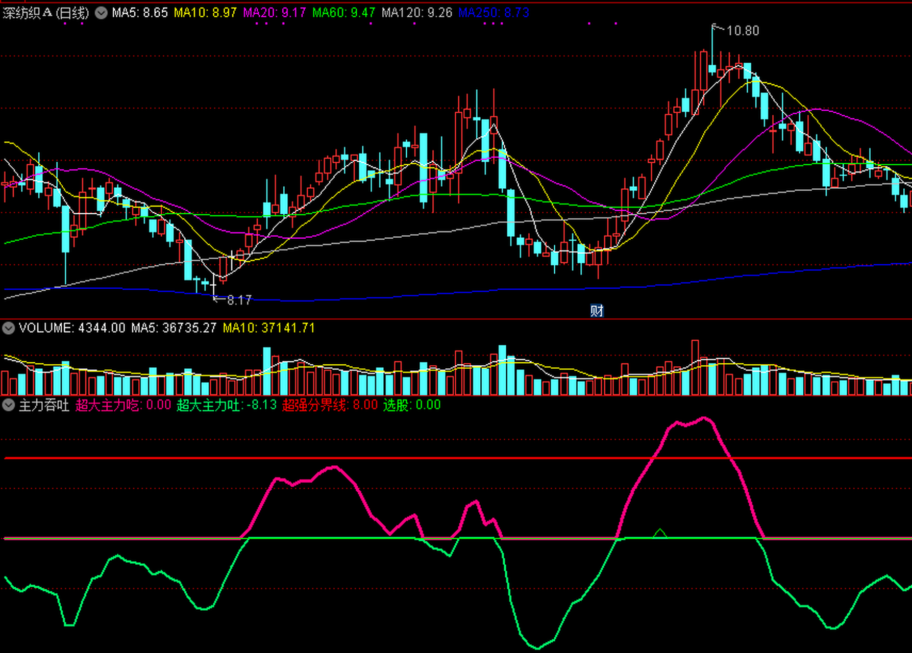Click the 财 financial marker icon
Viewport: 912px width, 653px height.
pyautogui.click(x=597, y=311)
